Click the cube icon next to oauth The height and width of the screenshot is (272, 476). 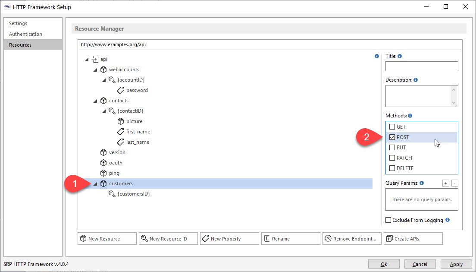103,163
